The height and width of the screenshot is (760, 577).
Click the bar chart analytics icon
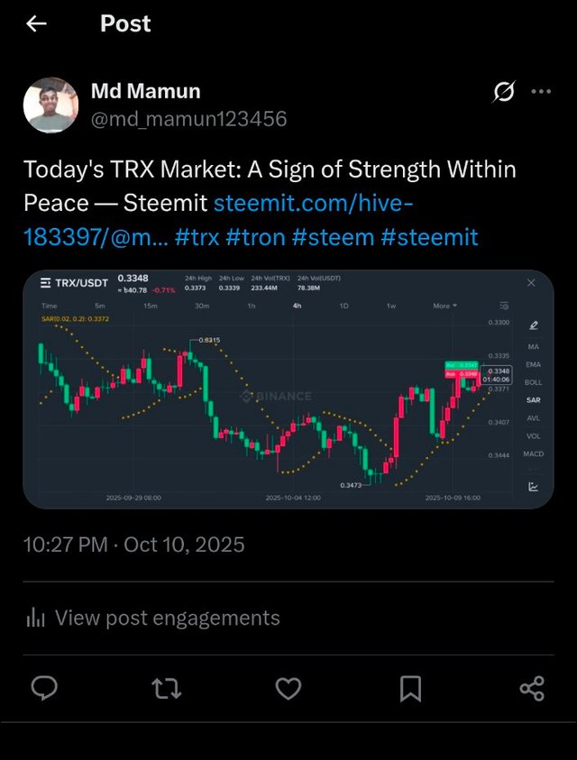tap(36, 618)
